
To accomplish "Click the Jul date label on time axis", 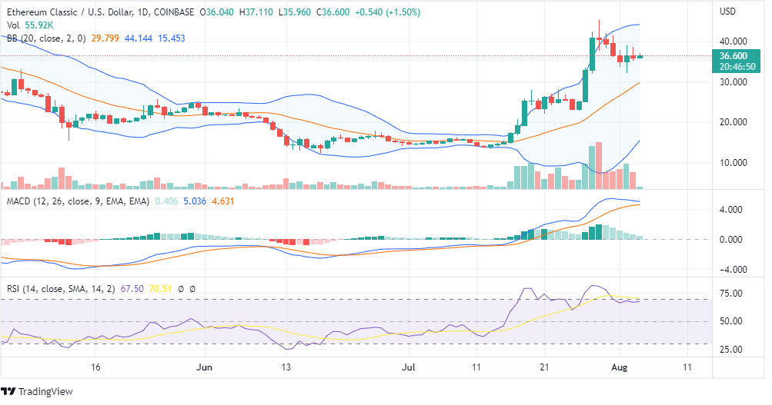I will click(408, 367).
